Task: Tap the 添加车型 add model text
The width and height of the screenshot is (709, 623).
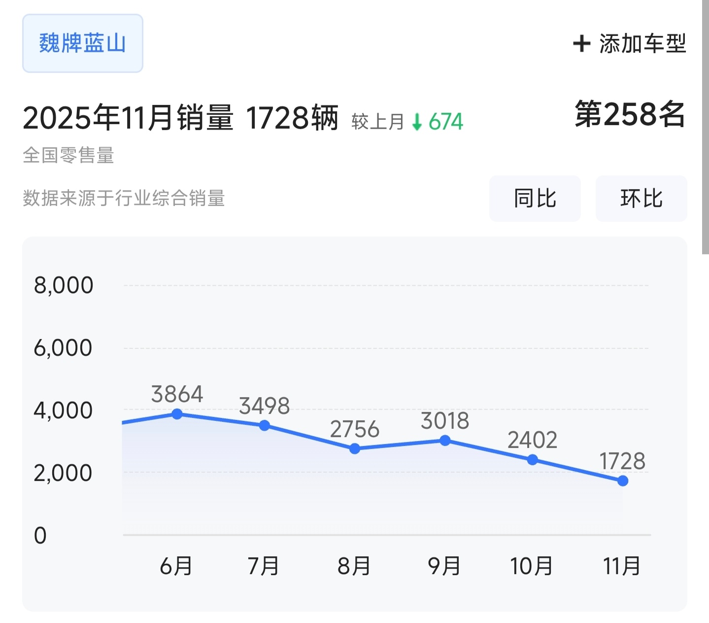Action: coord(642,43)
